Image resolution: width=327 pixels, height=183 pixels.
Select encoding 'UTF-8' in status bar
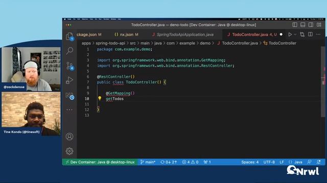pyautogui.click(x=269, y=162)
